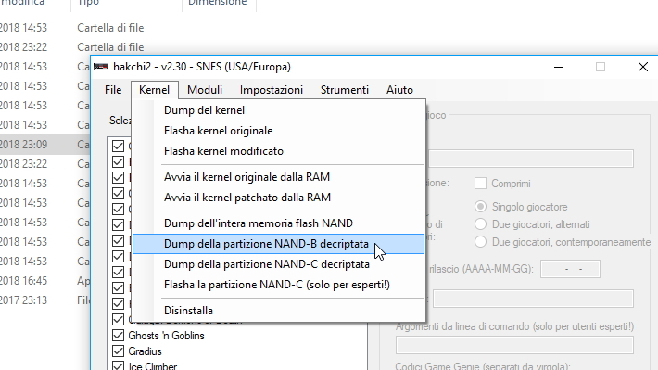Open the Impostazioni menu
Image resolution: width=658 pixels, height=370 pixels.
272,90
